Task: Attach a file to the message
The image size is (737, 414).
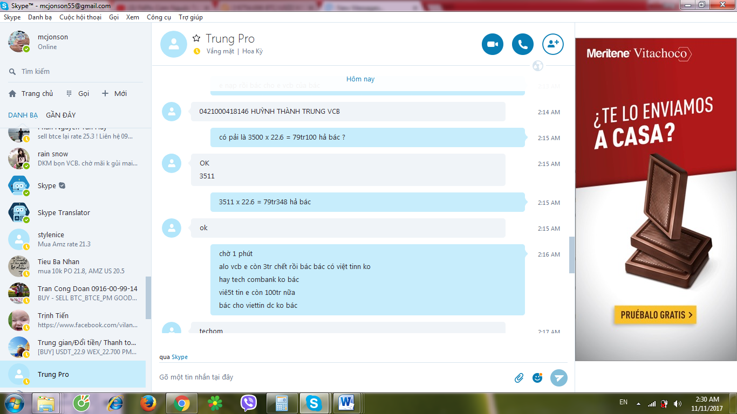Action: 519,378
